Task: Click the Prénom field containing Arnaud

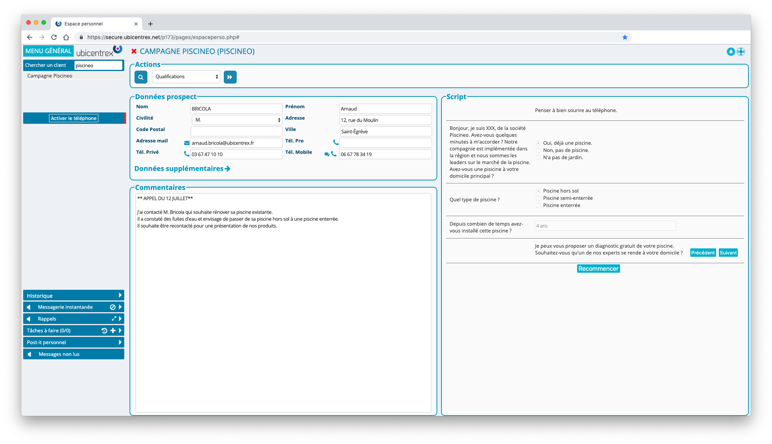Action: click(x=385, y=109)
